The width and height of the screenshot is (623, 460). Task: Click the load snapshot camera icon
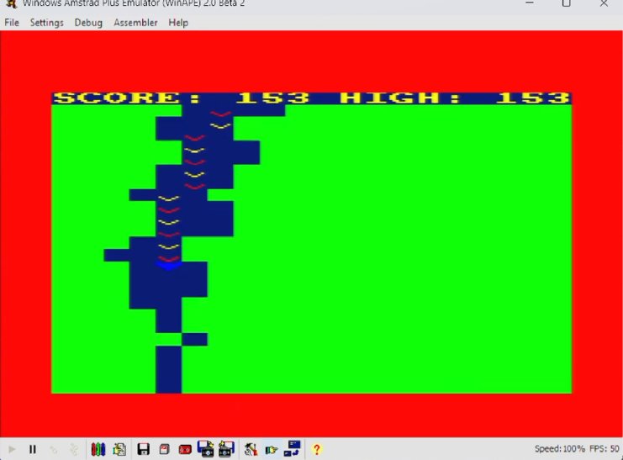tap(205, 448)
